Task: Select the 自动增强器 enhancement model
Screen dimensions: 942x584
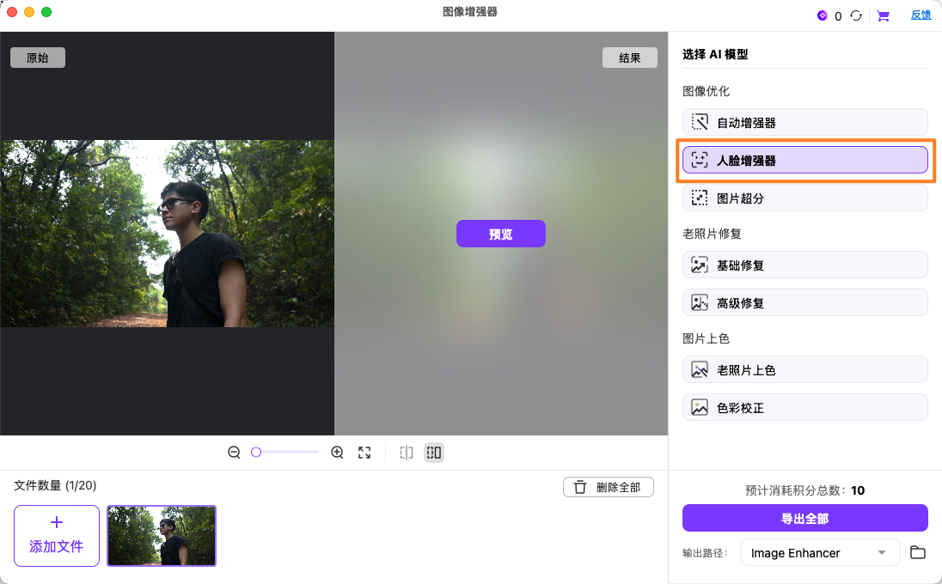Action: coord(804,122)
